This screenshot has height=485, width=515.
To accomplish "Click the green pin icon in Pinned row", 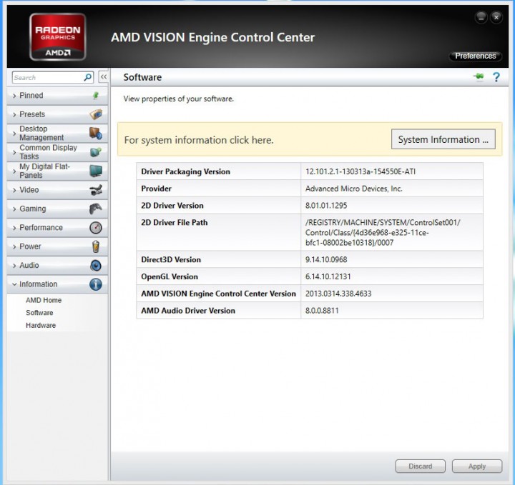I will [x=96, y=96].
